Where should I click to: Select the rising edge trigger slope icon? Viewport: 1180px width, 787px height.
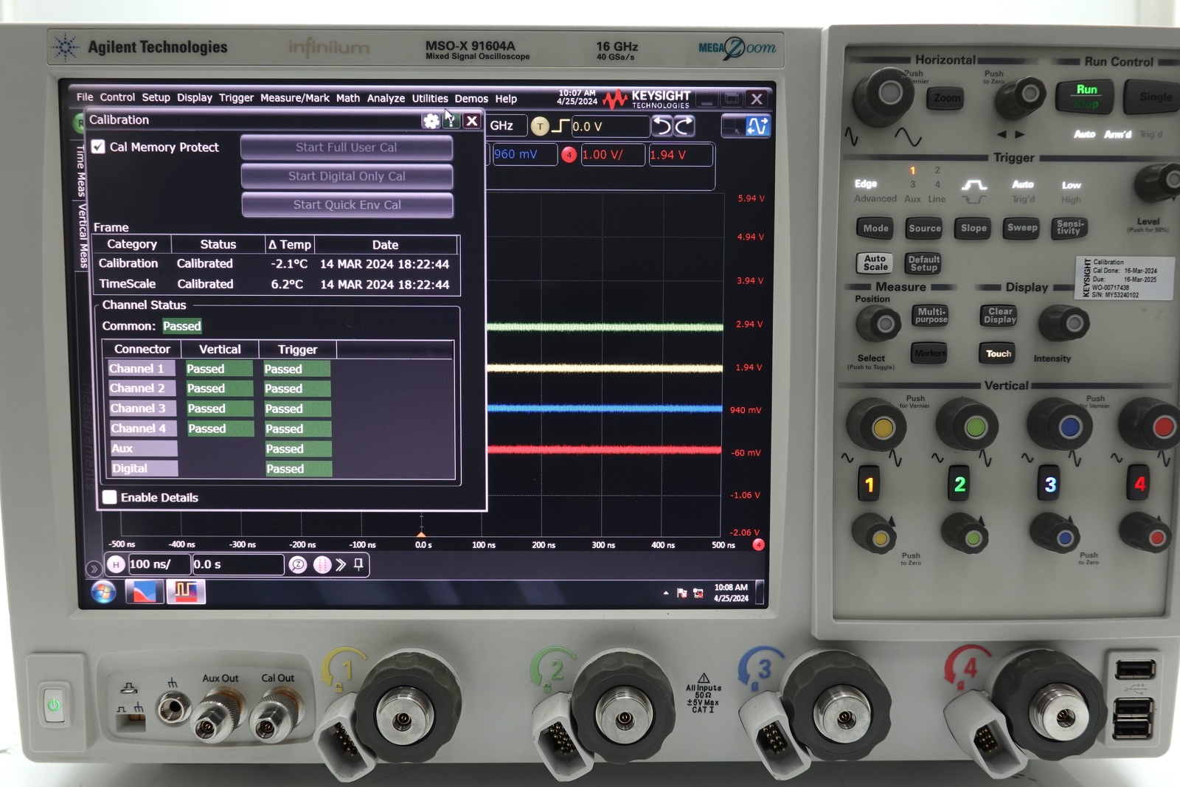pyautogui.click(x=560, y=126)
